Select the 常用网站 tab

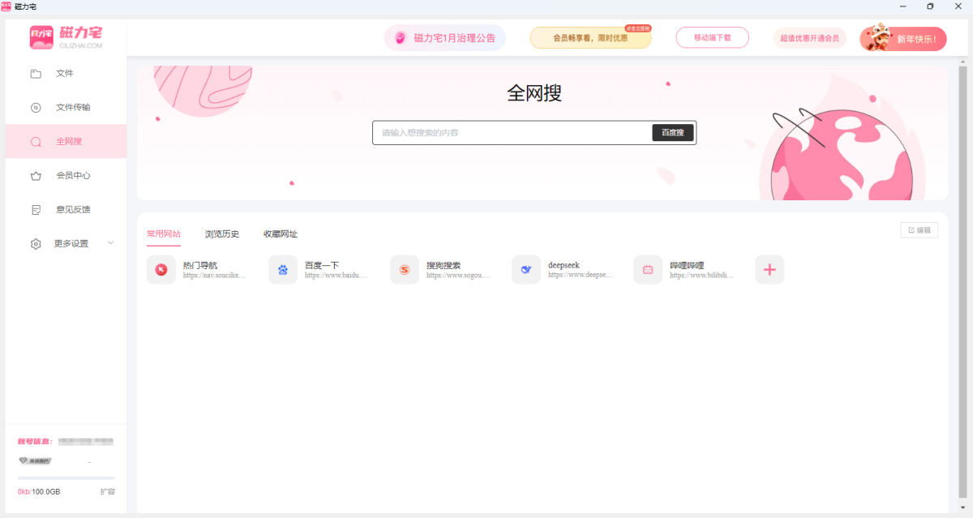[x=164, y=234]
